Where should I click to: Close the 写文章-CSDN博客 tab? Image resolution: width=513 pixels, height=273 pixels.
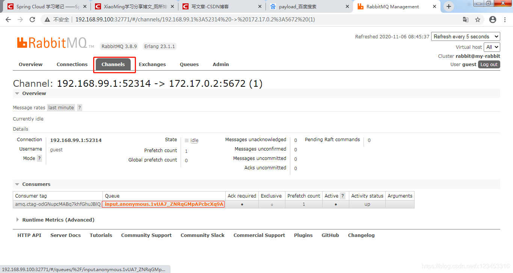(x=260, y=6)
